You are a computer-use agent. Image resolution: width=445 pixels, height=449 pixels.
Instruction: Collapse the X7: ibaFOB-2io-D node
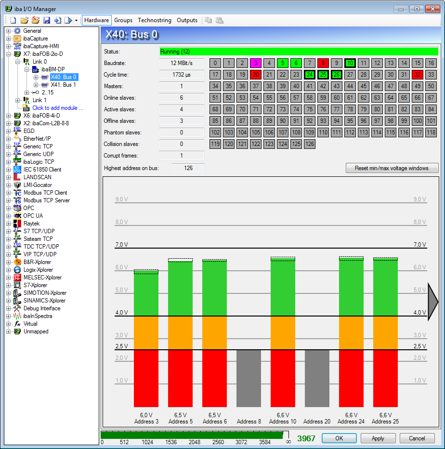8,54
